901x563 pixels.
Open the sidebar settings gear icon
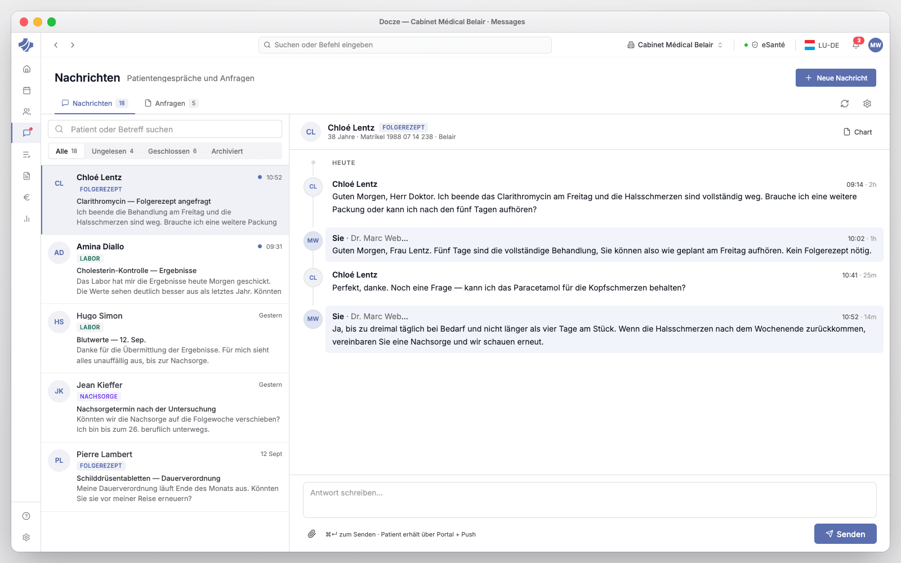point(26,538)
